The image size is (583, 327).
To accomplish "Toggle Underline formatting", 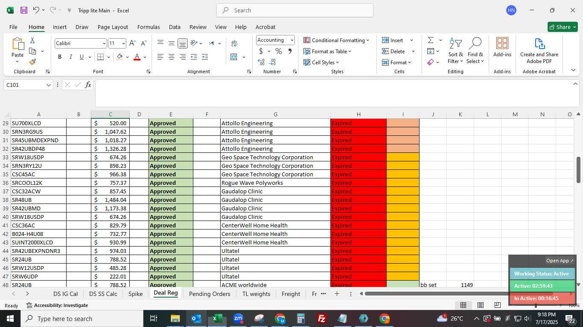I will coord(82,57).
